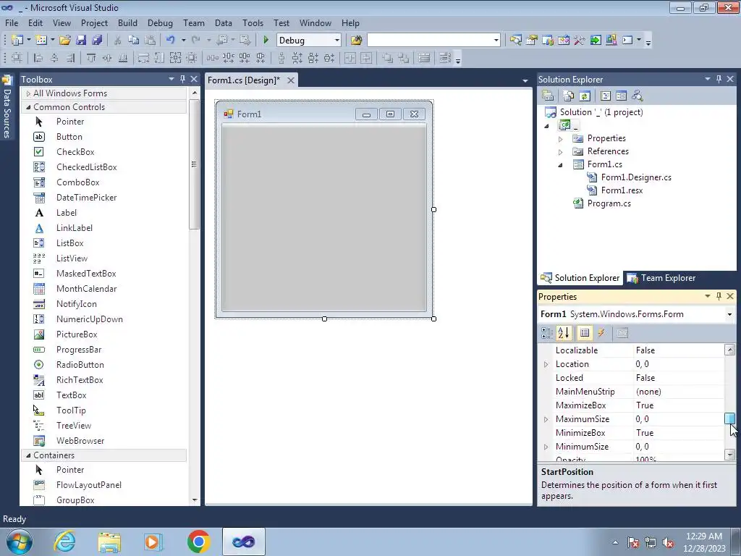The image size is (741, 556).
Task: Click the Toolbox scroll down arrow
Action: pos(194,500)
